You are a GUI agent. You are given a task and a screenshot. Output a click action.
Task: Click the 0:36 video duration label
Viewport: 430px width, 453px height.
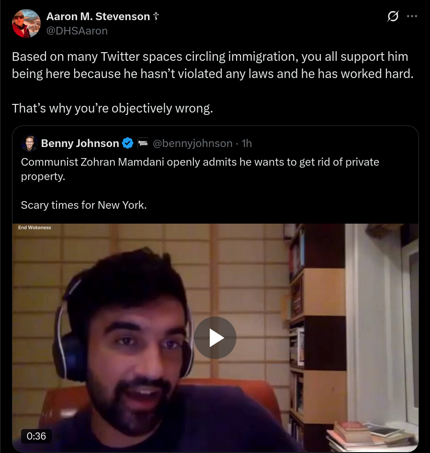36,436
